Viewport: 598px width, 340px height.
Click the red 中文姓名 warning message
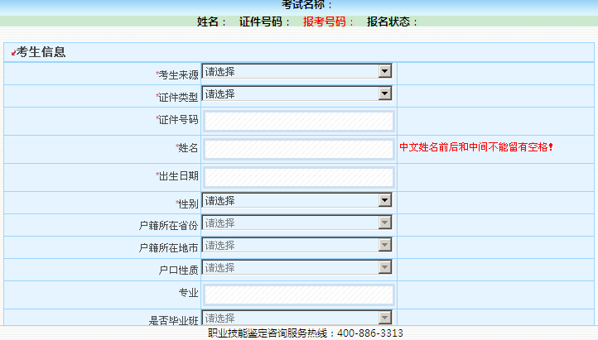(475, 147)
